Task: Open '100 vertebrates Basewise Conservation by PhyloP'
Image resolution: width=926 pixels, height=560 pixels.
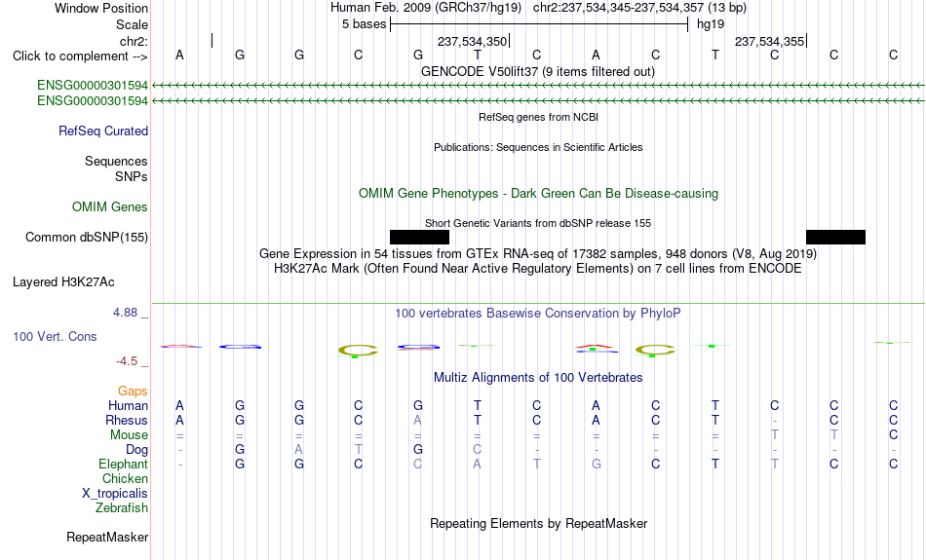Action: pos(537,314)
